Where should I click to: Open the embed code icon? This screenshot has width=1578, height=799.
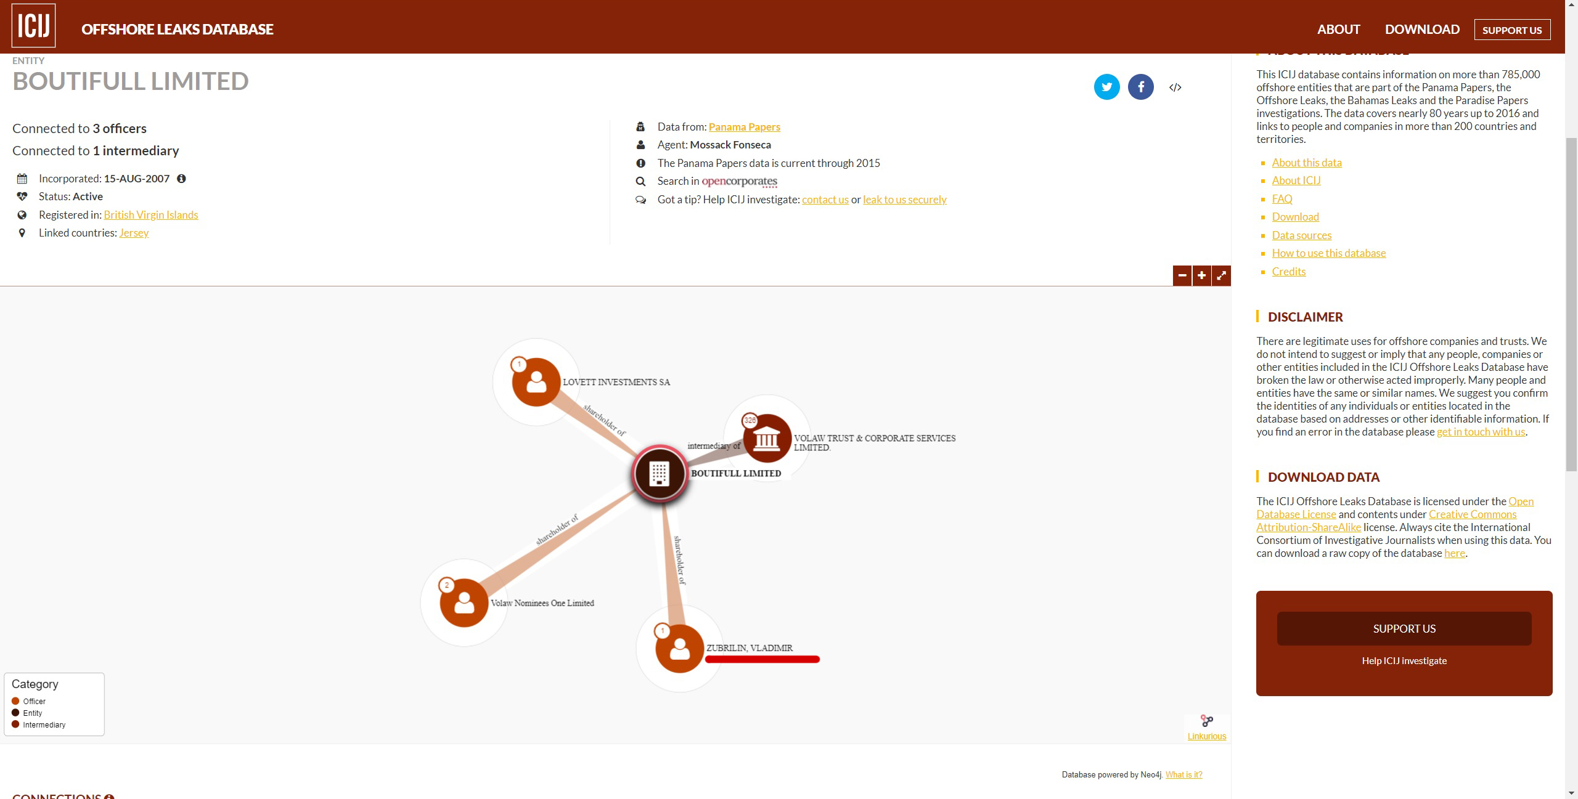(1175, 87)
